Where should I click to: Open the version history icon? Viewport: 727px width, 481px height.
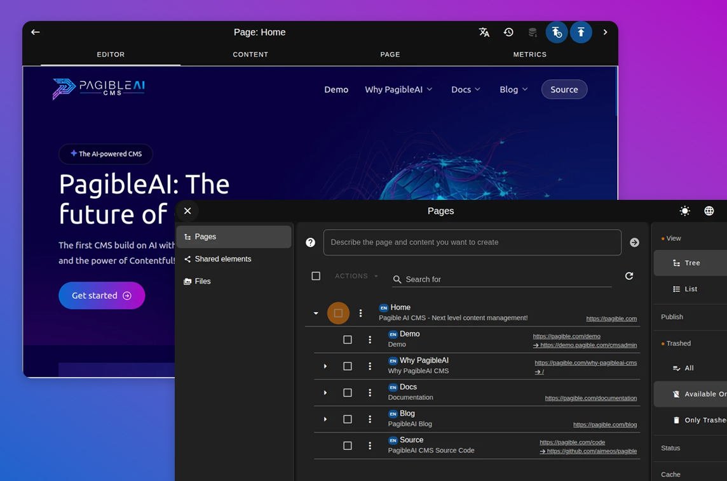[508, 32]
